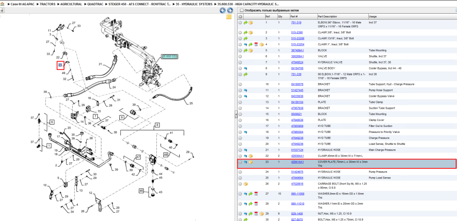Click green arrow icon for bolt 827-8070
Image resolution: width=457 pixels, height=221 pixels.
coord(245,220)
